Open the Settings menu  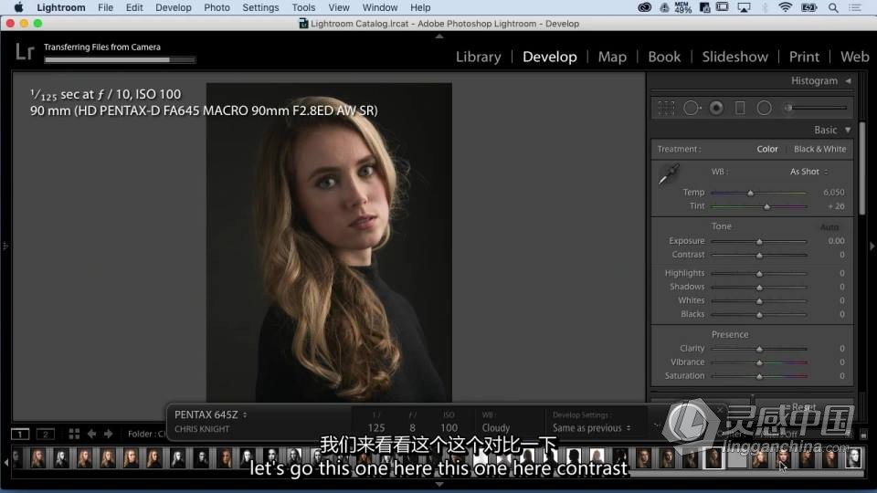coord(260,8)
